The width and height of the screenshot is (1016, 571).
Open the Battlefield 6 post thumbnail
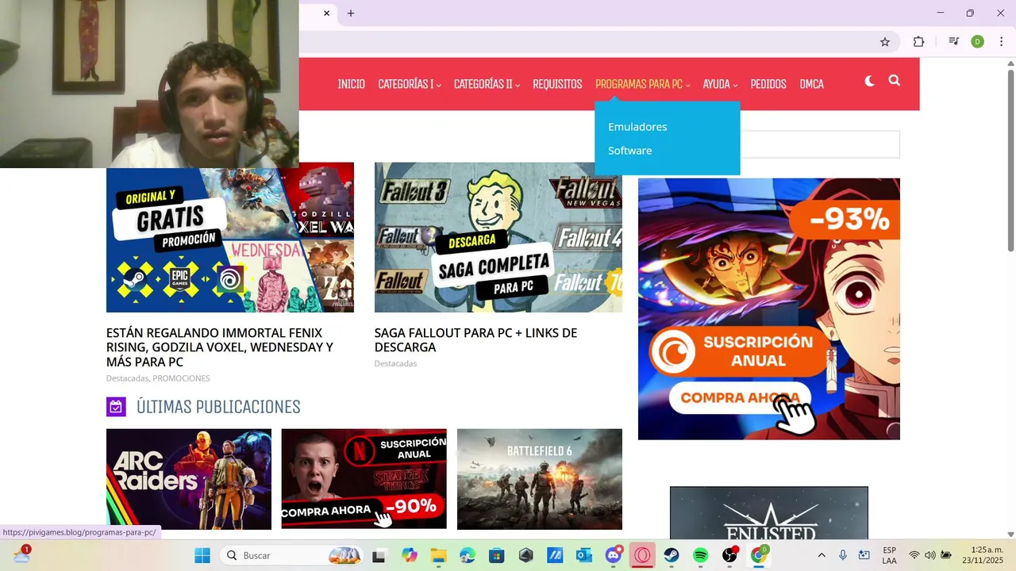540,479
